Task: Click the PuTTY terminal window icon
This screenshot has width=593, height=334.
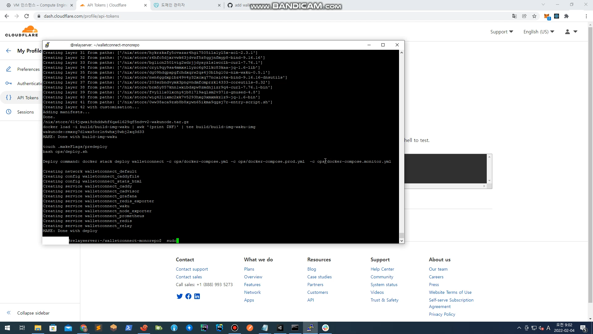Action: pos(47,45)
